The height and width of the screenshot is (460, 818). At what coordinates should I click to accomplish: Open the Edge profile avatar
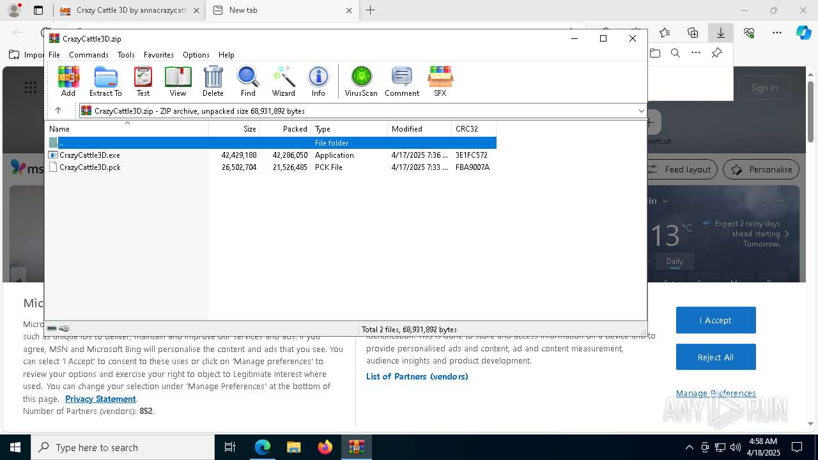[13, 10]
